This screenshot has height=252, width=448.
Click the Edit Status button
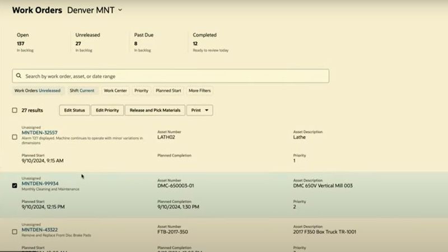(x=74, y=110)
